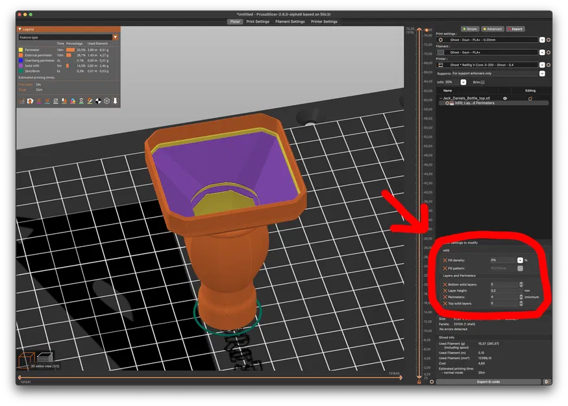Remove the Perimeters override with its X icon
The width and height of the screenshot is (568, 406).
445,298
